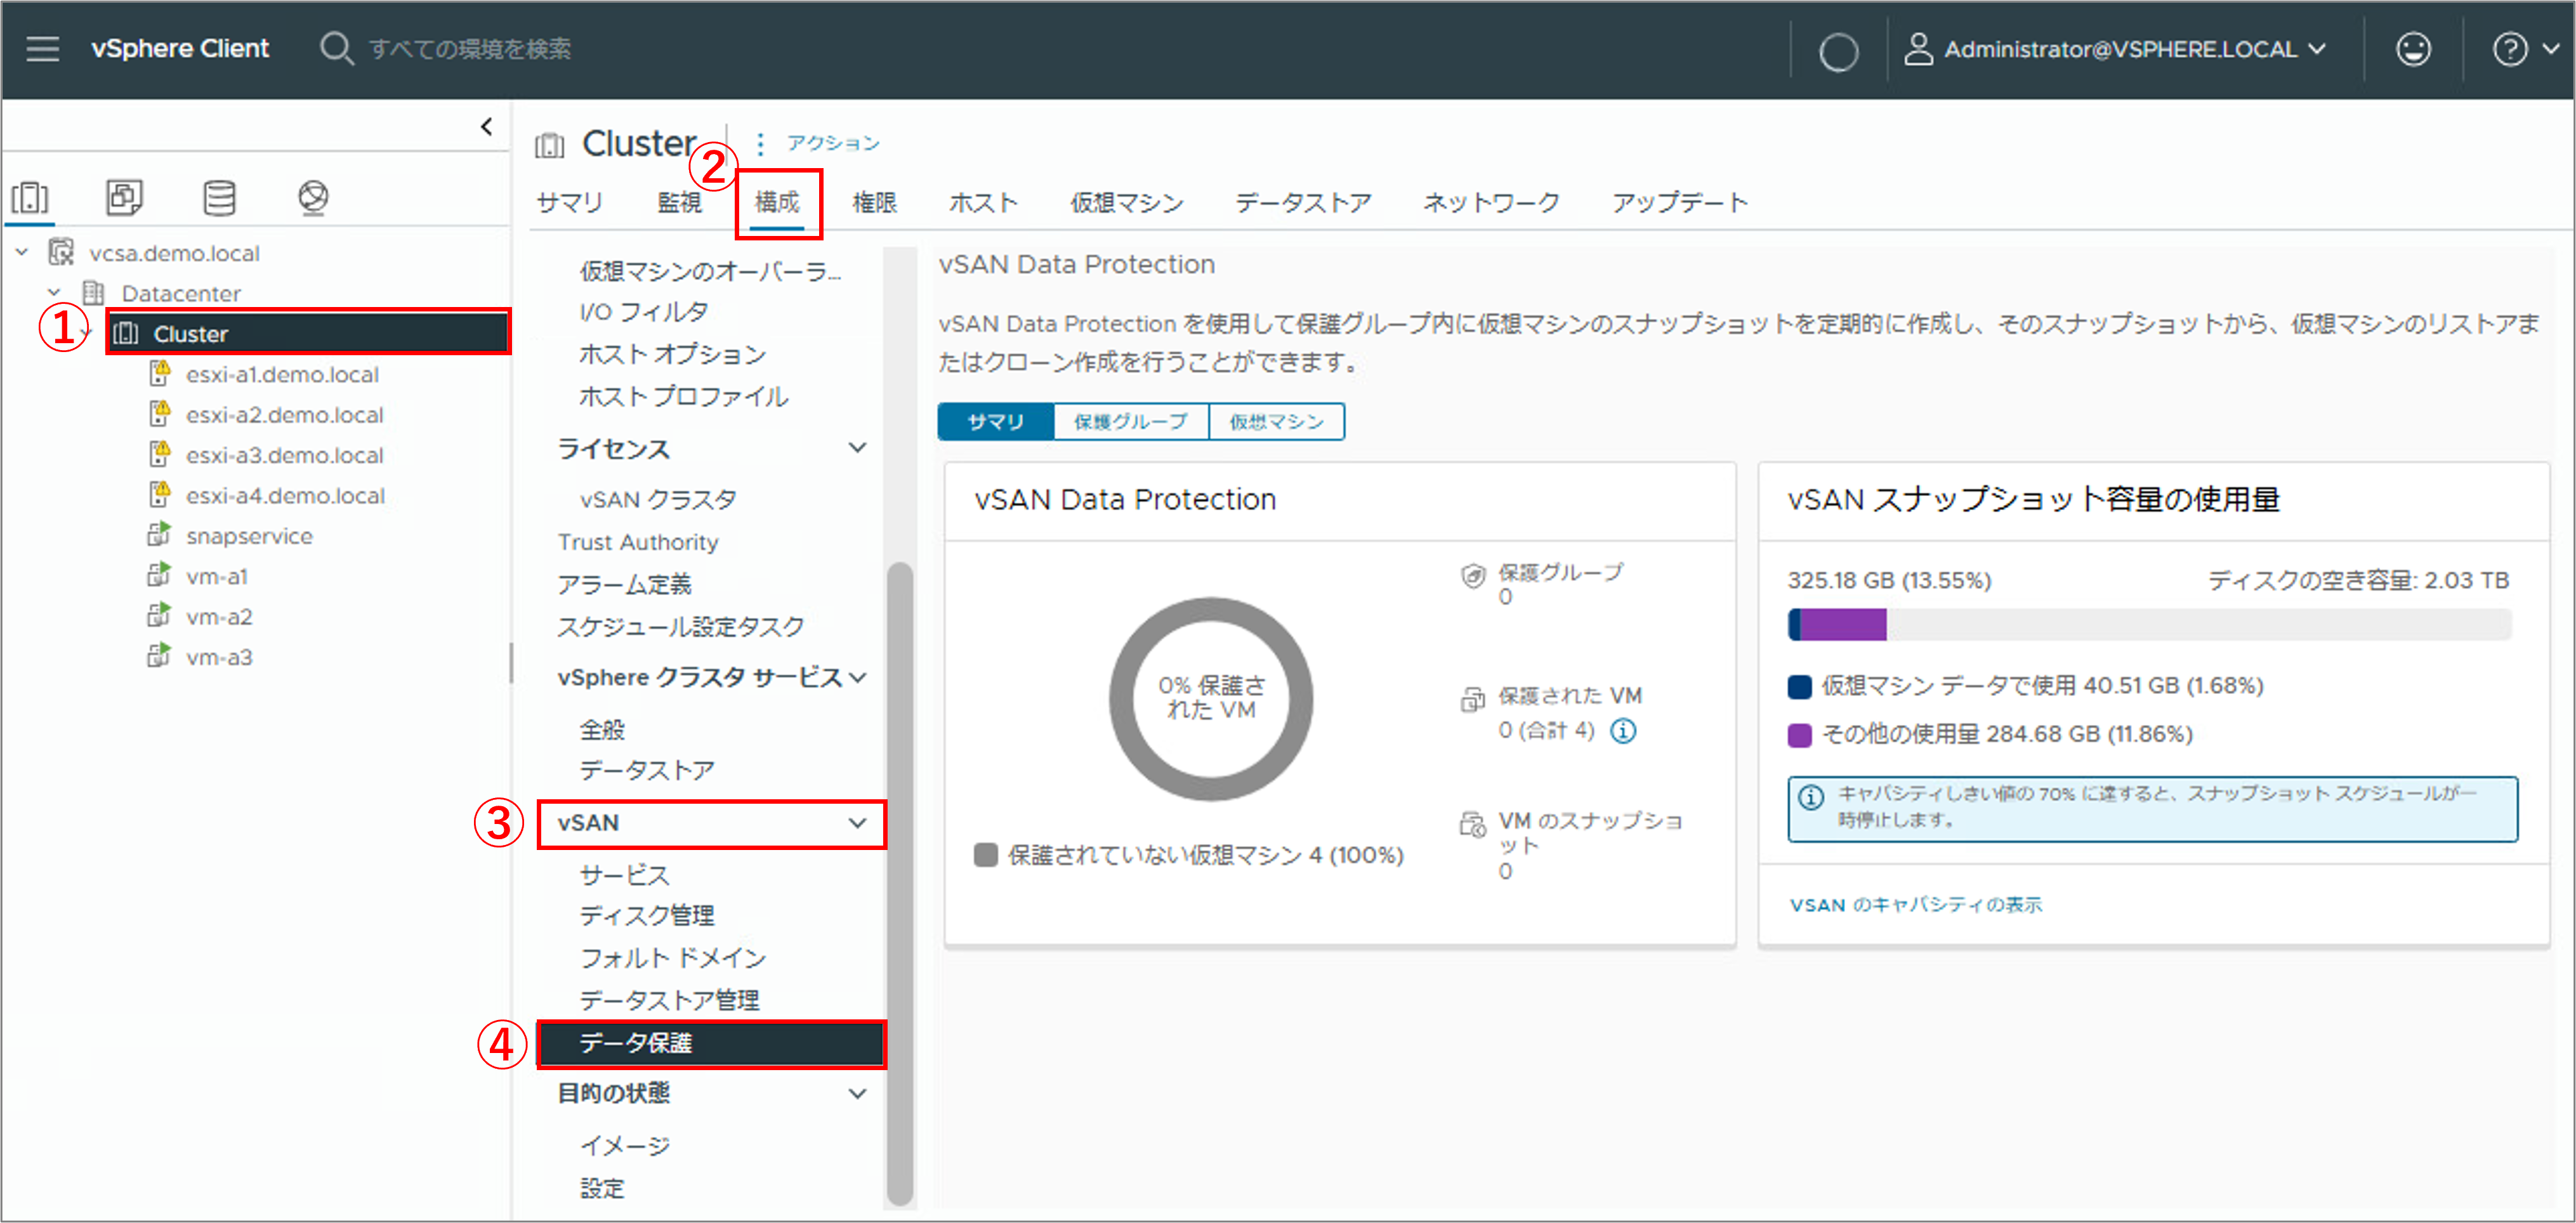
Task: Open the ネットワーク tab
Action: [1491, 203]
